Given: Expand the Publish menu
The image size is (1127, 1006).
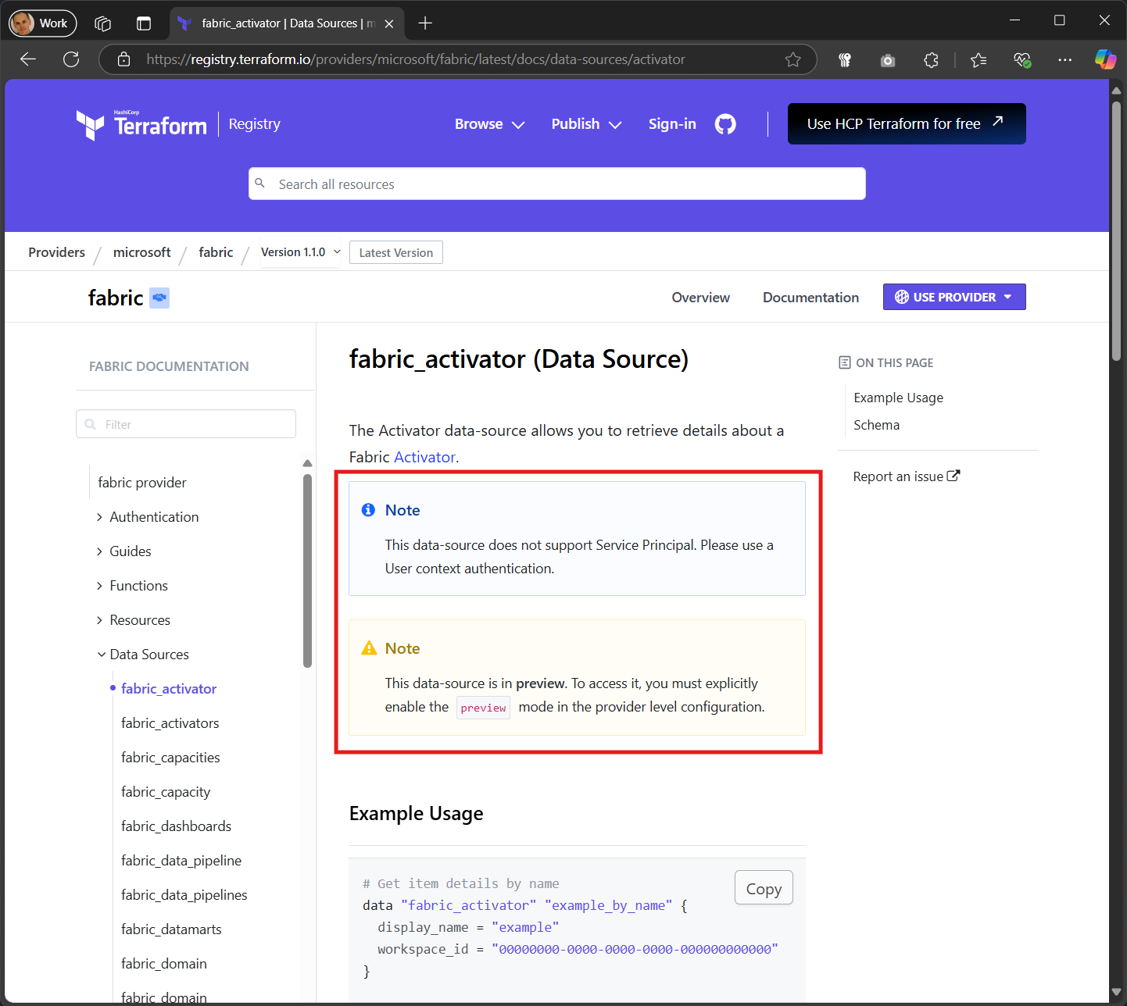Looking at the screenshot, I should click(x=585, y=123).
